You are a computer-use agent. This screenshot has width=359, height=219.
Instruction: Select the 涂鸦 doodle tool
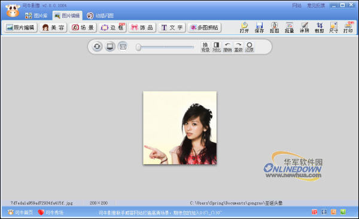point(305,27)
